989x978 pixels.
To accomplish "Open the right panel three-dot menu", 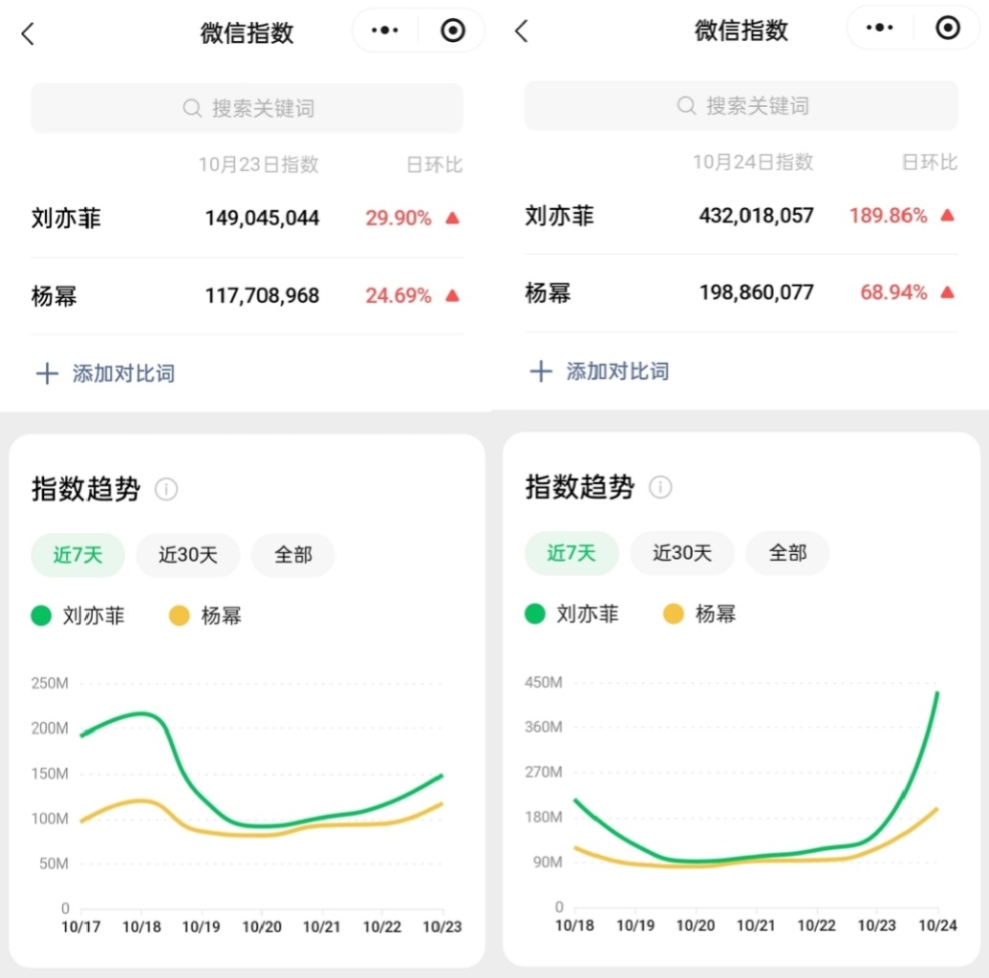I will click(x=879, y=28).
